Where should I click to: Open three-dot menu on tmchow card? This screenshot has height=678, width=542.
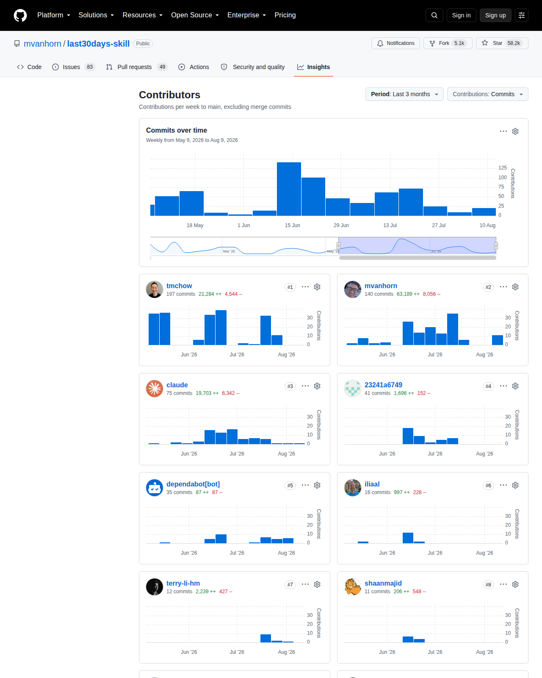tap(305, 287)
